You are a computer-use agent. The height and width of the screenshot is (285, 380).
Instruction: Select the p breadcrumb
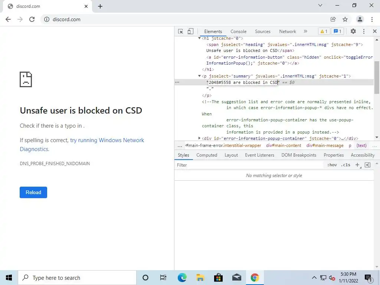pos(350,145)
